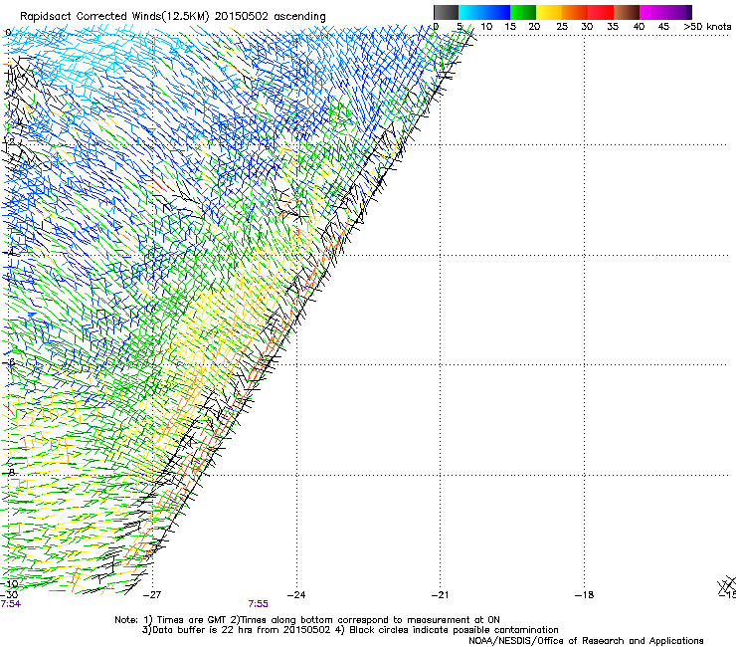Click the NOAA/NESDIS credit text
Screen dimensions: 736x647
[586, 641]
